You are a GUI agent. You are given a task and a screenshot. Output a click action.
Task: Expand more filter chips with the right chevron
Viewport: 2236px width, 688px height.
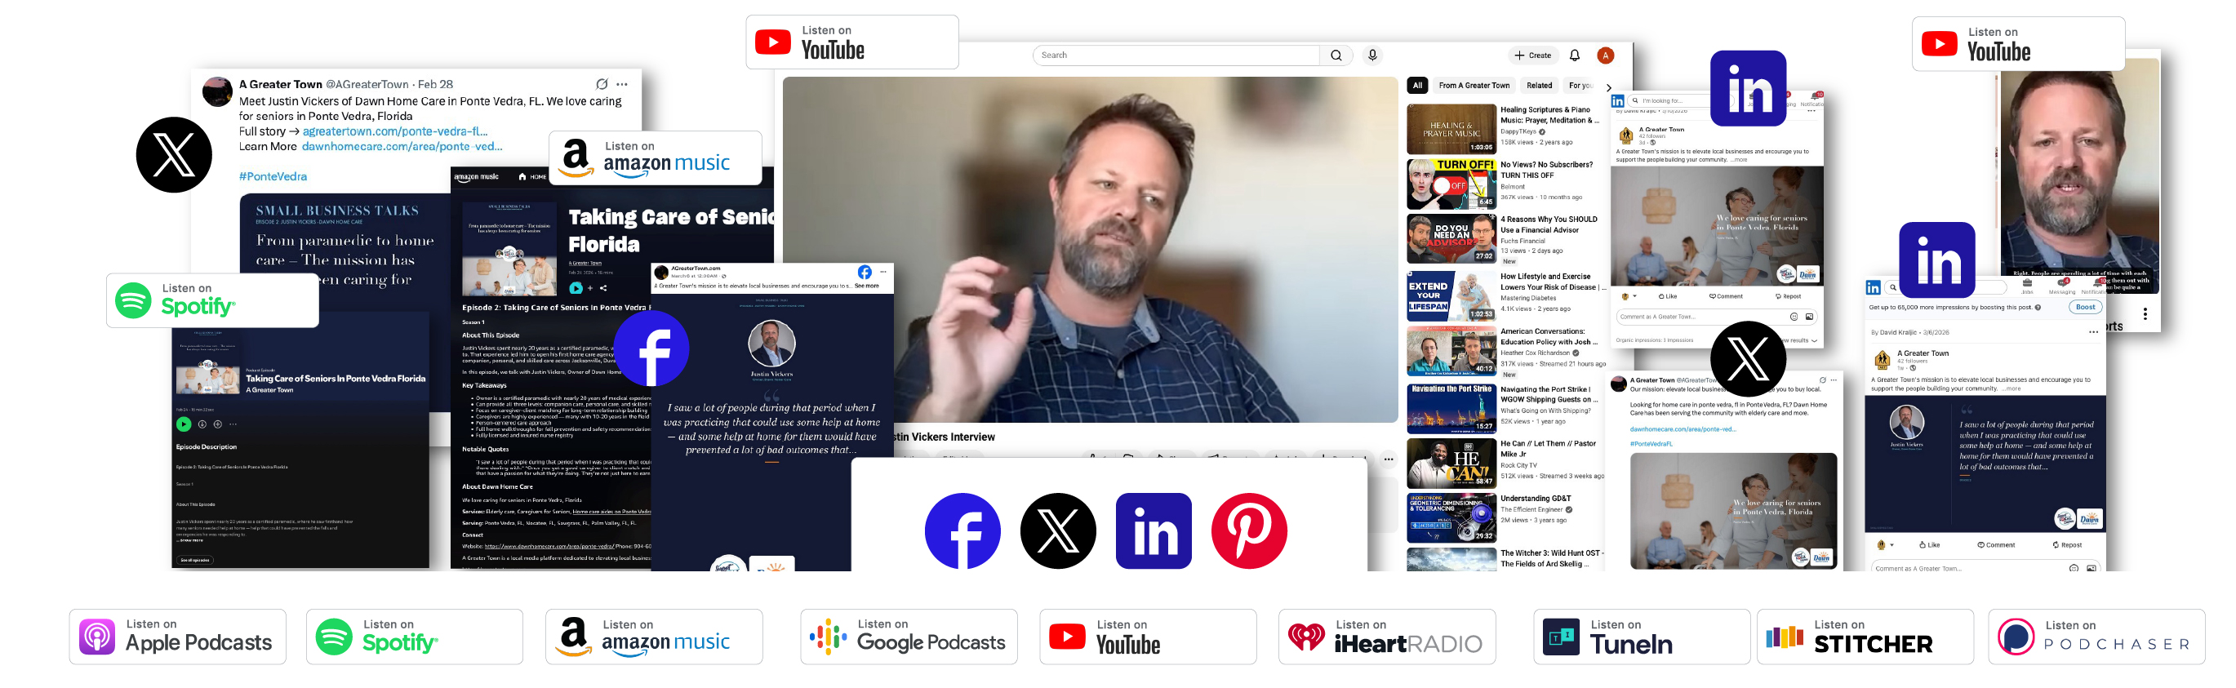(1608, 87)
